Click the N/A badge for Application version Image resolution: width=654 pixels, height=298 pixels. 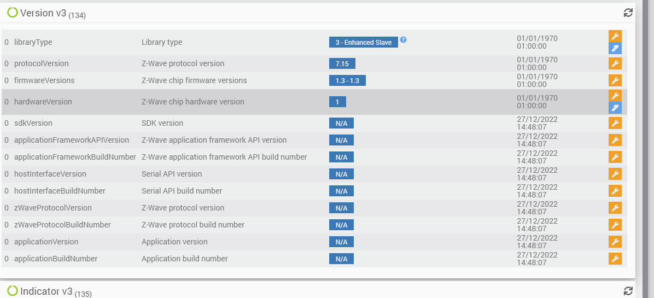[341, 242]
